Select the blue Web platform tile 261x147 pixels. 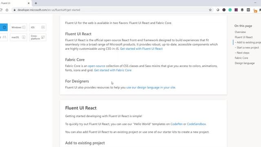(x=4, y=27)
